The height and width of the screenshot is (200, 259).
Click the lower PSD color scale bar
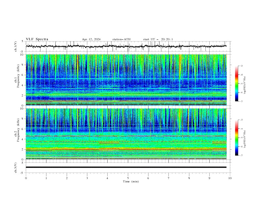coord(236,138)
